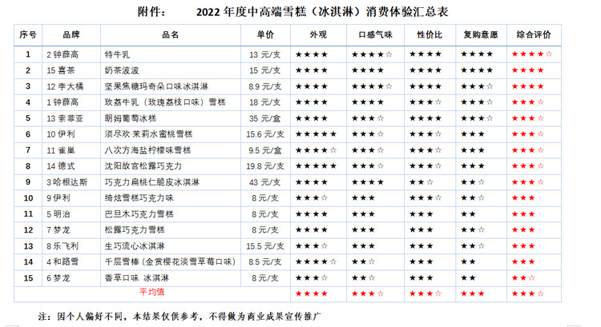601x327 pixels.
Task: Select brand cell 5 明治
Action: (58, 214)
